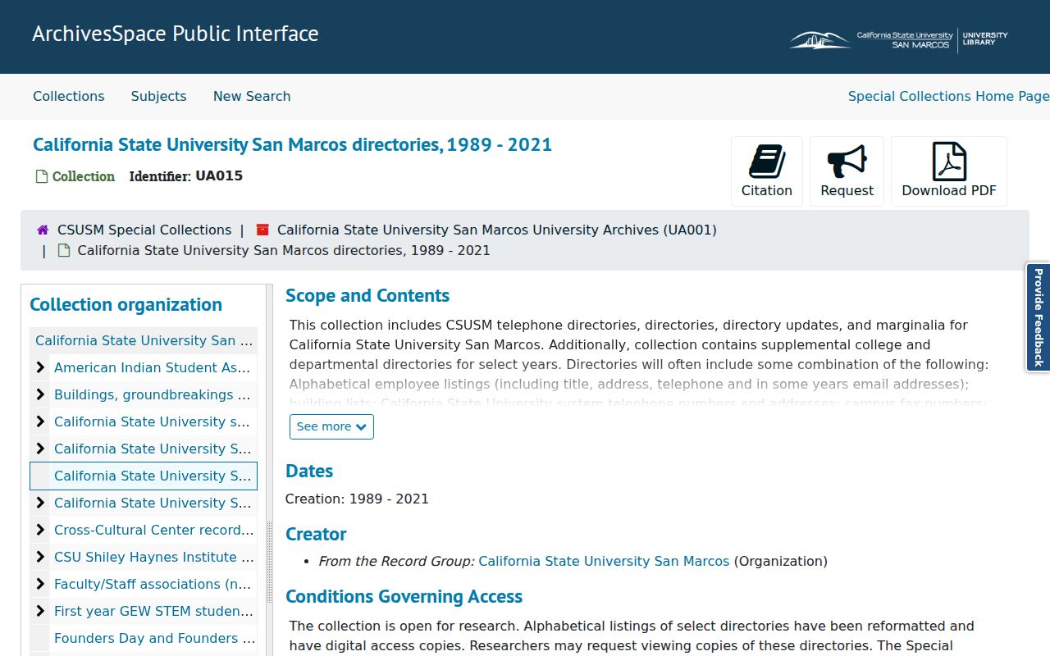Click the directories 1989 - 2021 breadcrumb

pyautogui.click(x=284, y=251)
